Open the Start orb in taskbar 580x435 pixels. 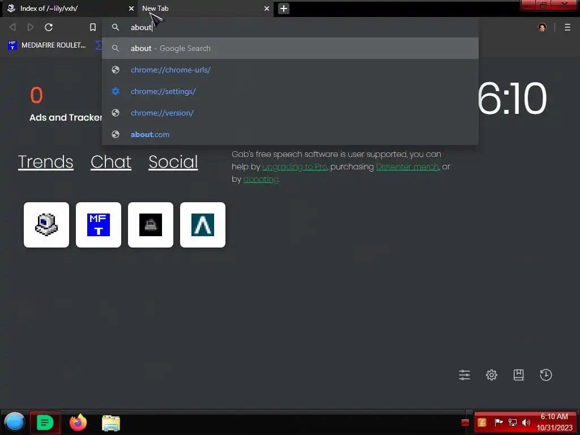[15, 422]
